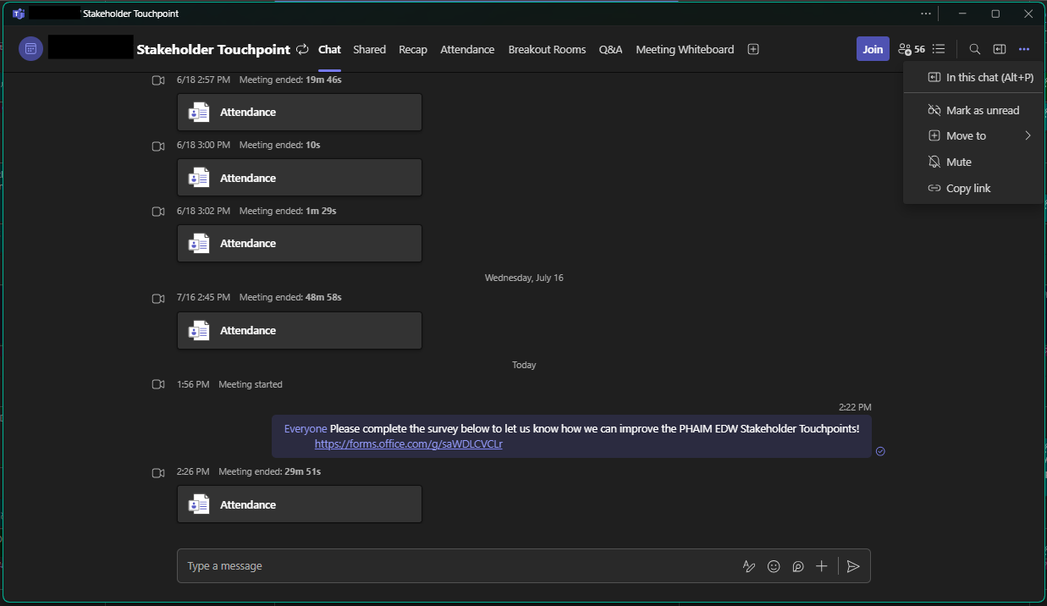1047x606 pixels.
Task: Click the Today date label
Action: pyautogui.click(x=524, y=365)
